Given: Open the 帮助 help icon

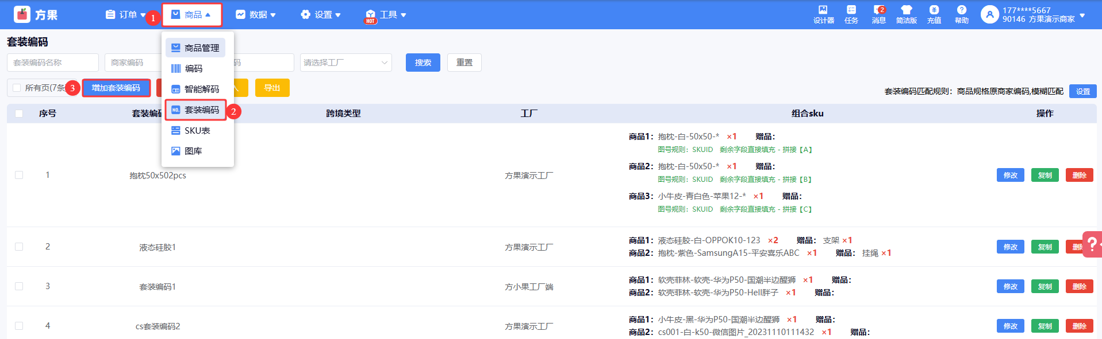Looking at the screenshot, I should tap(962, 10).
